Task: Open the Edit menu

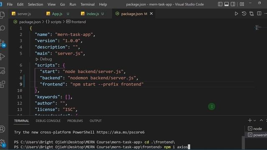Action: pos(20,5)
